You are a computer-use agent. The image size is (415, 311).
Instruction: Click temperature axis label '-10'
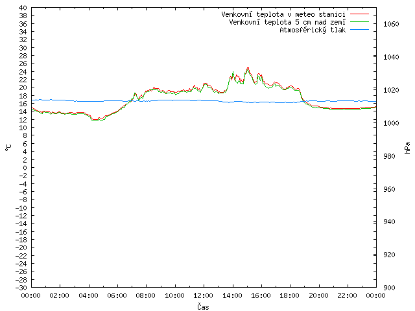[21, 208]
